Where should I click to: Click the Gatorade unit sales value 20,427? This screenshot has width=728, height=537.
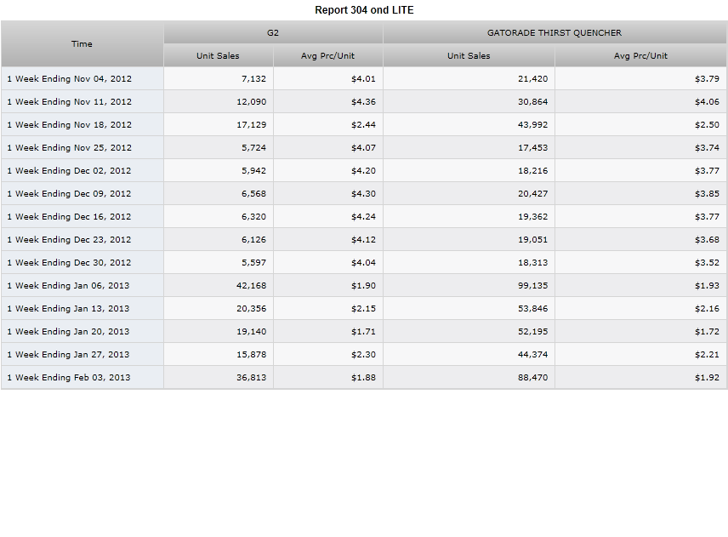pos(532,193)
